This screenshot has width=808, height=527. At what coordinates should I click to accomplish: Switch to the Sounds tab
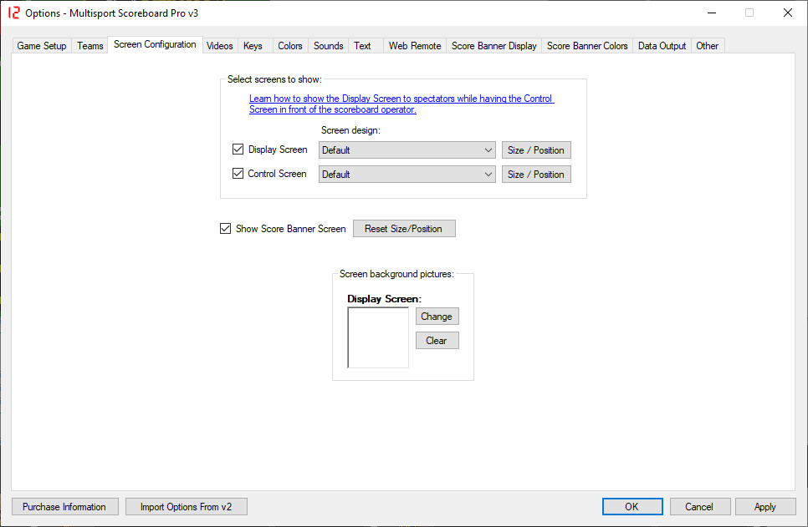pyautogui.click(x=328, y=46)
